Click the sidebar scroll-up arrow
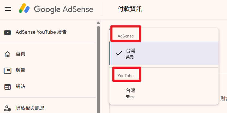 click(x=98, y=23)
